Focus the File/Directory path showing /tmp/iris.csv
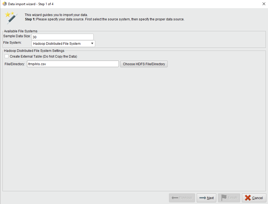 point(73,64)
